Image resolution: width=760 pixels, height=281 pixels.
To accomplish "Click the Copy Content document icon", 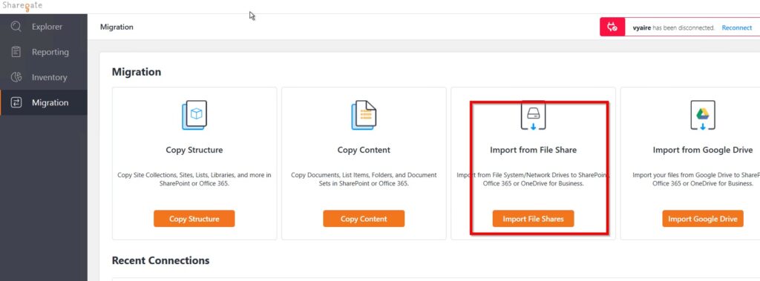I will [x=364, y=115].
